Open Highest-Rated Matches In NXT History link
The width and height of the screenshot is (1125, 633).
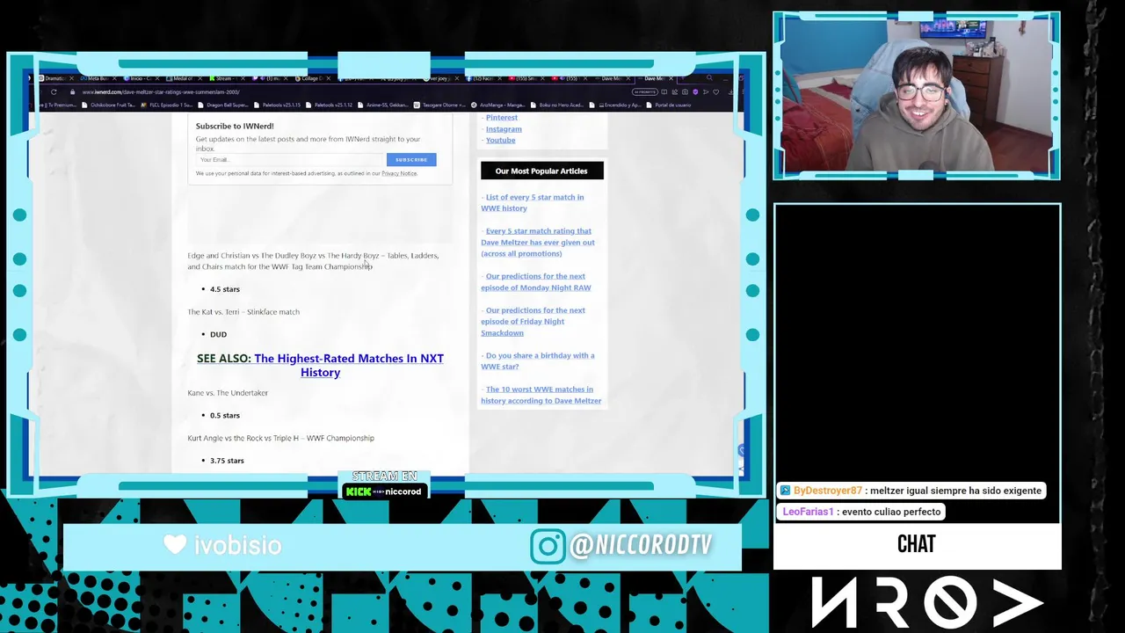(348, 365)
